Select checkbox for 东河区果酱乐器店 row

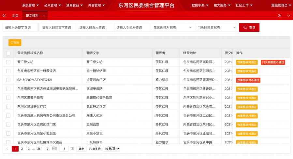click(8, 98)
